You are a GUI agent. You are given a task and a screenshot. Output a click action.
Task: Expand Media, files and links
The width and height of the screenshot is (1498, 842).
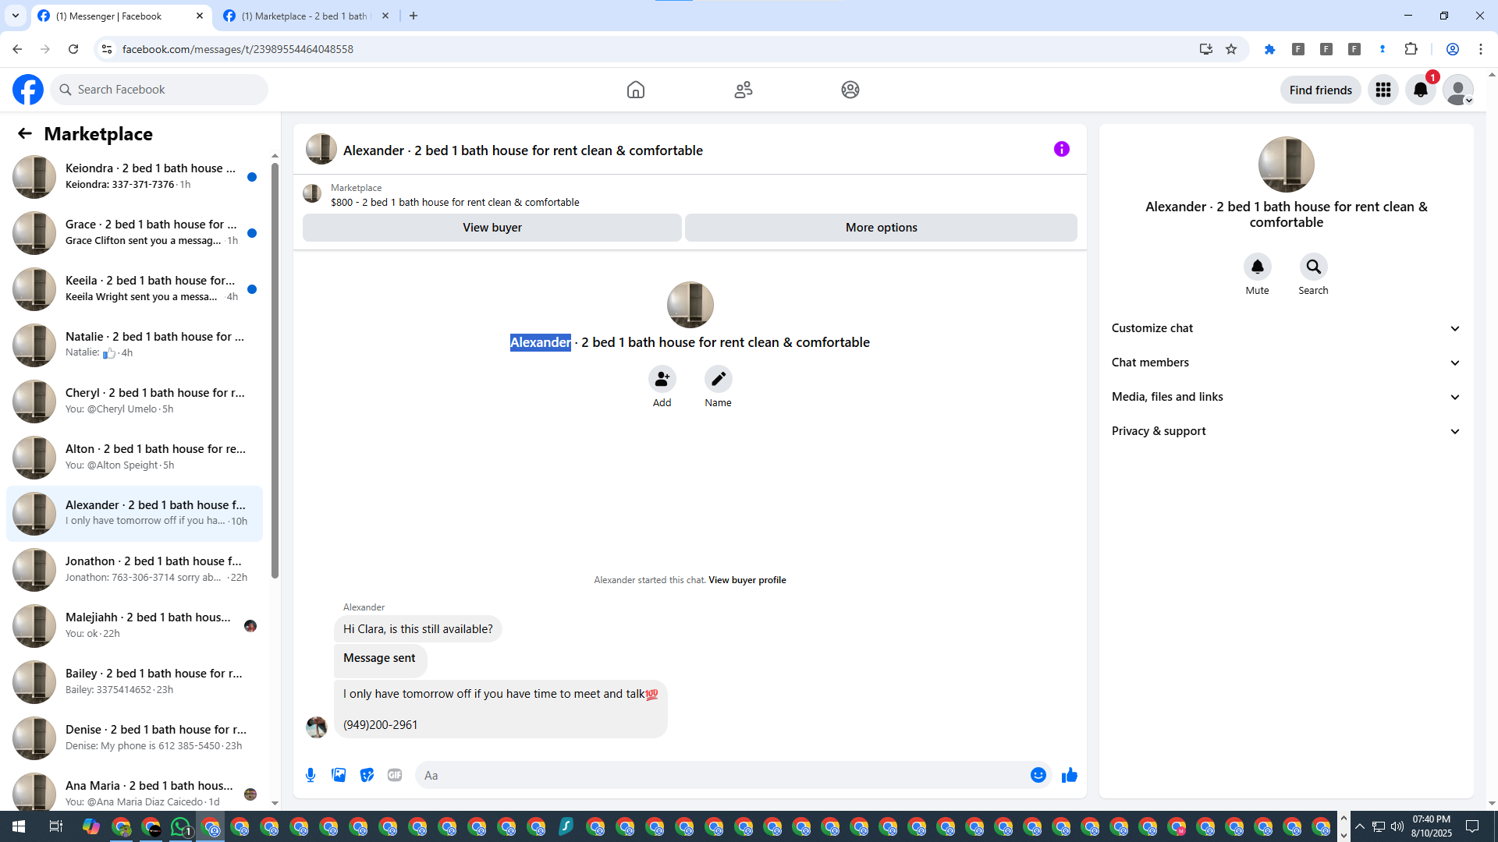(x=1286, y=397)
